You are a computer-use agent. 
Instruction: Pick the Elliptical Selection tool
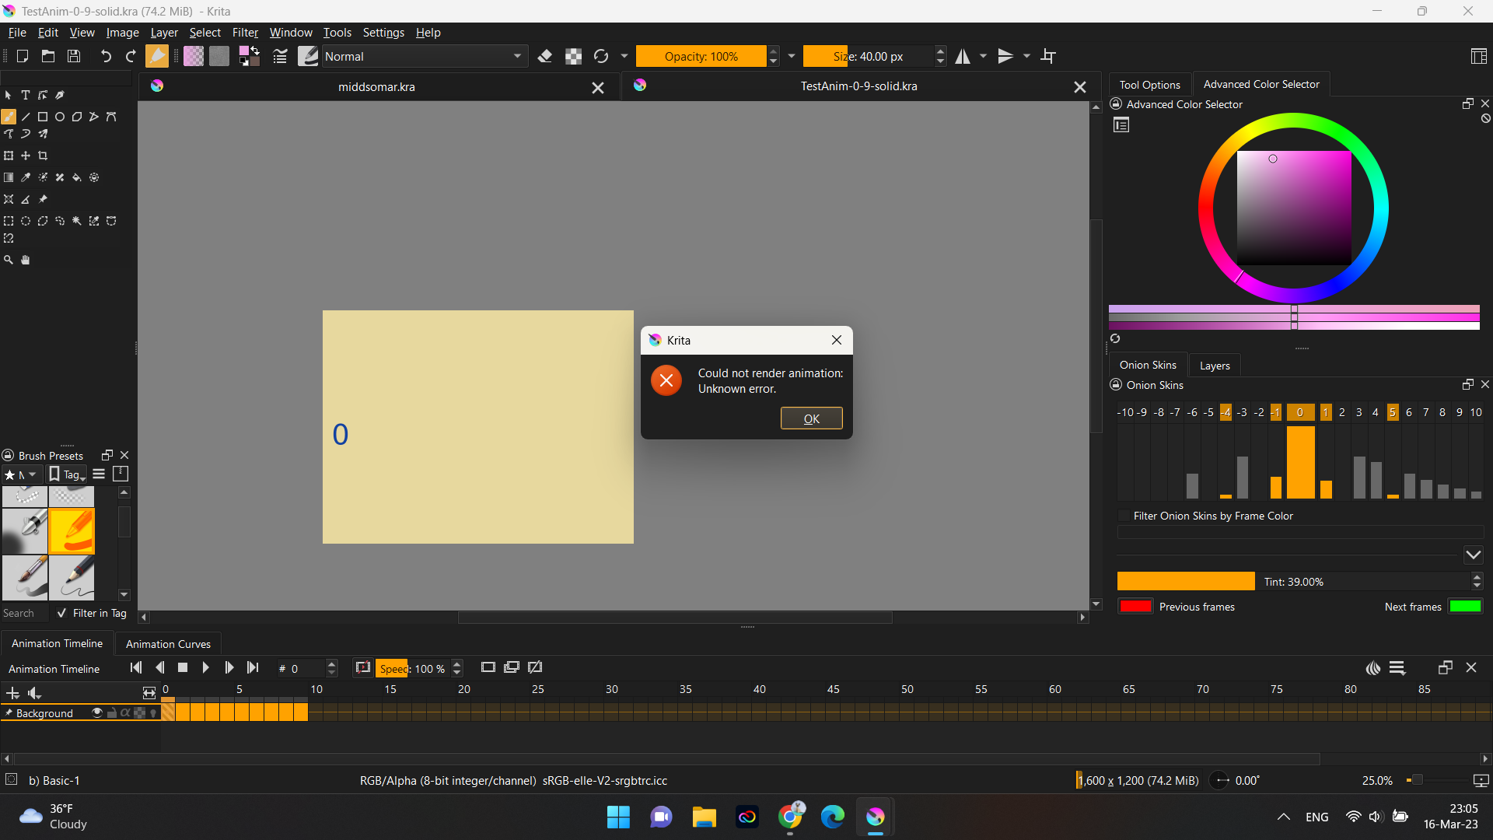click(x=26, y=221)
